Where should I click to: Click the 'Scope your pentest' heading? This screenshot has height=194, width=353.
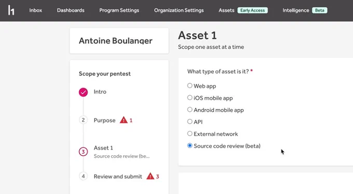(105, 74)
